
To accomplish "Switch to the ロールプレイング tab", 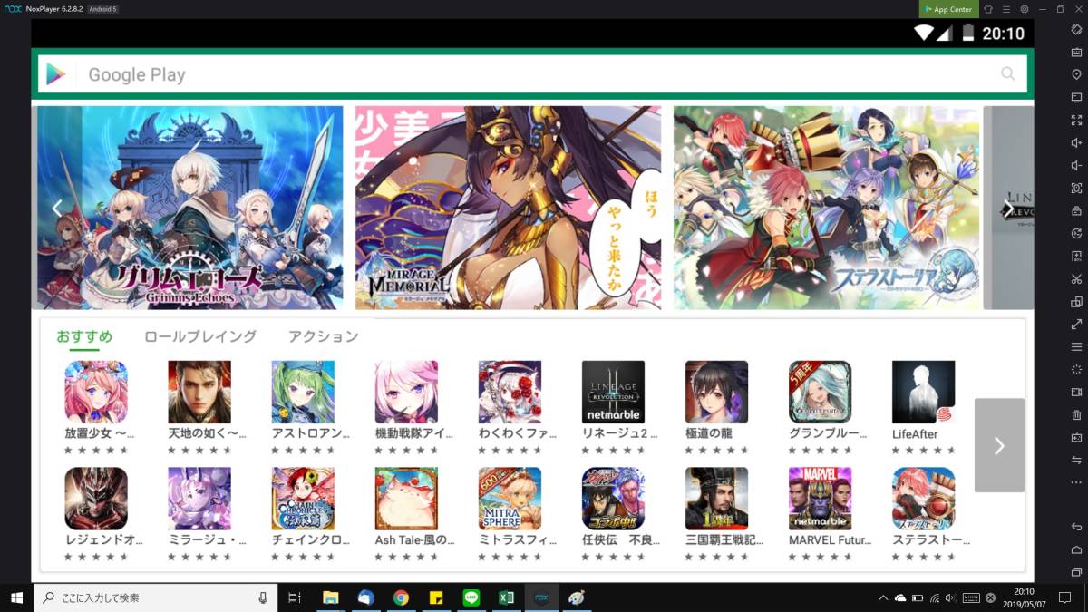I will click(x=200, y=336).
